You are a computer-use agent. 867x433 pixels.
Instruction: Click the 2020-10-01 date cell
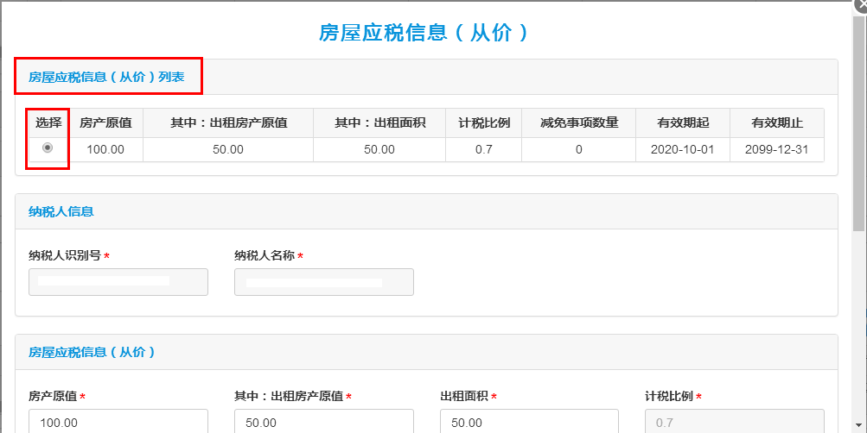683,149
